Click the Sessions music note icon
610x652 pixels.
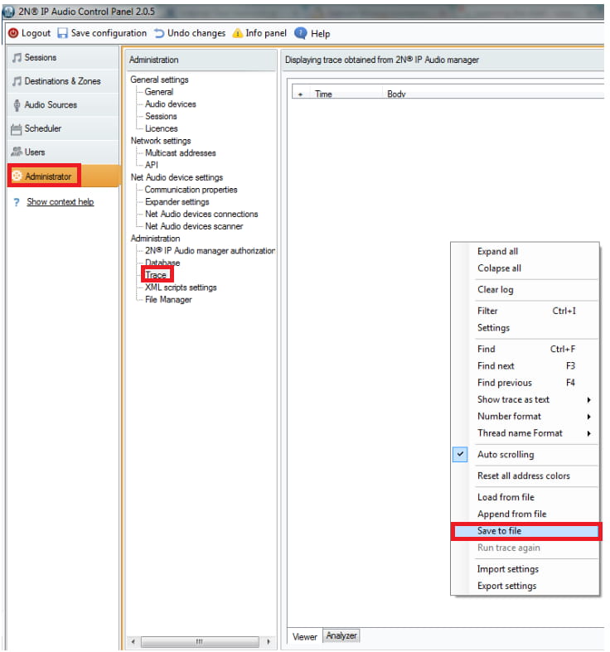click(x=17, y=57)
